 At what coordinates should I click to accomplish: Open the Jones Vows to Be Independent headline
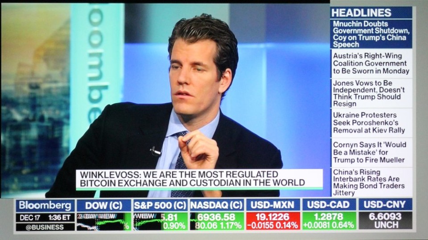[371, 93]
